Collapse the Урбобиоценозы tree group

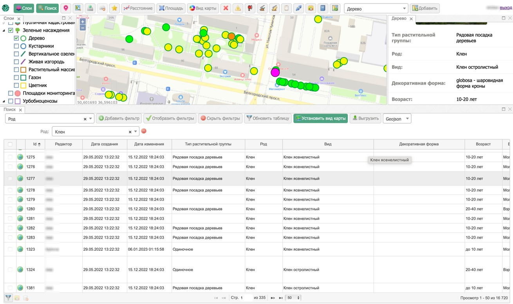(4, 101)
